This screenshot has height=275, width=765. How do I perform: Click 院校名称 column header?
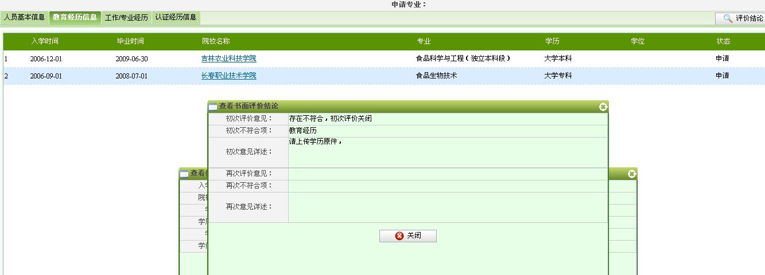(216, 41)
